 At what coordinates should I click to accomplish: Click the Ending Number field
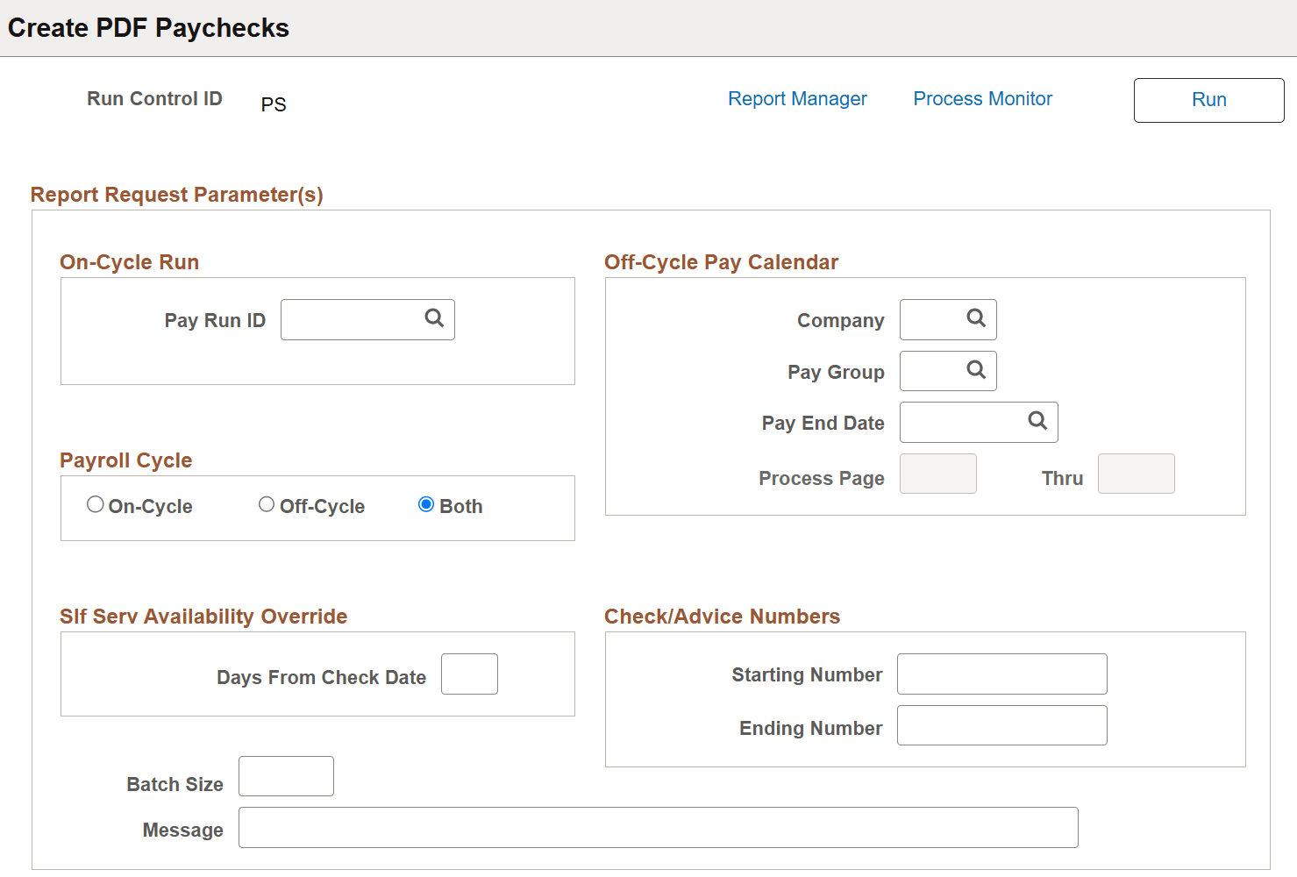pyautogui.click(x=1001, y=725)
